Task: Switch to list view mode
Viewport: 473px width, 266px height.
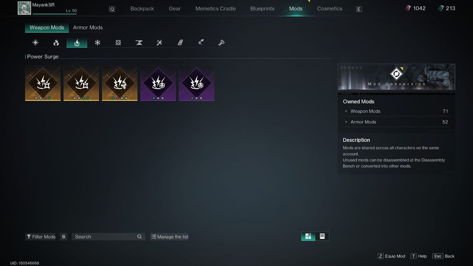Action: pos(322,236)
